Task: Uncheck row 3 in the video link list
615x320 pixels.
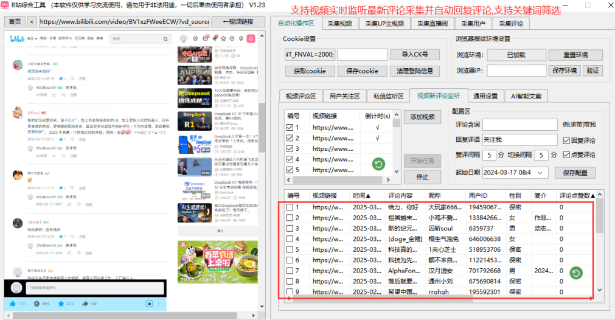Action: point(290,148)
